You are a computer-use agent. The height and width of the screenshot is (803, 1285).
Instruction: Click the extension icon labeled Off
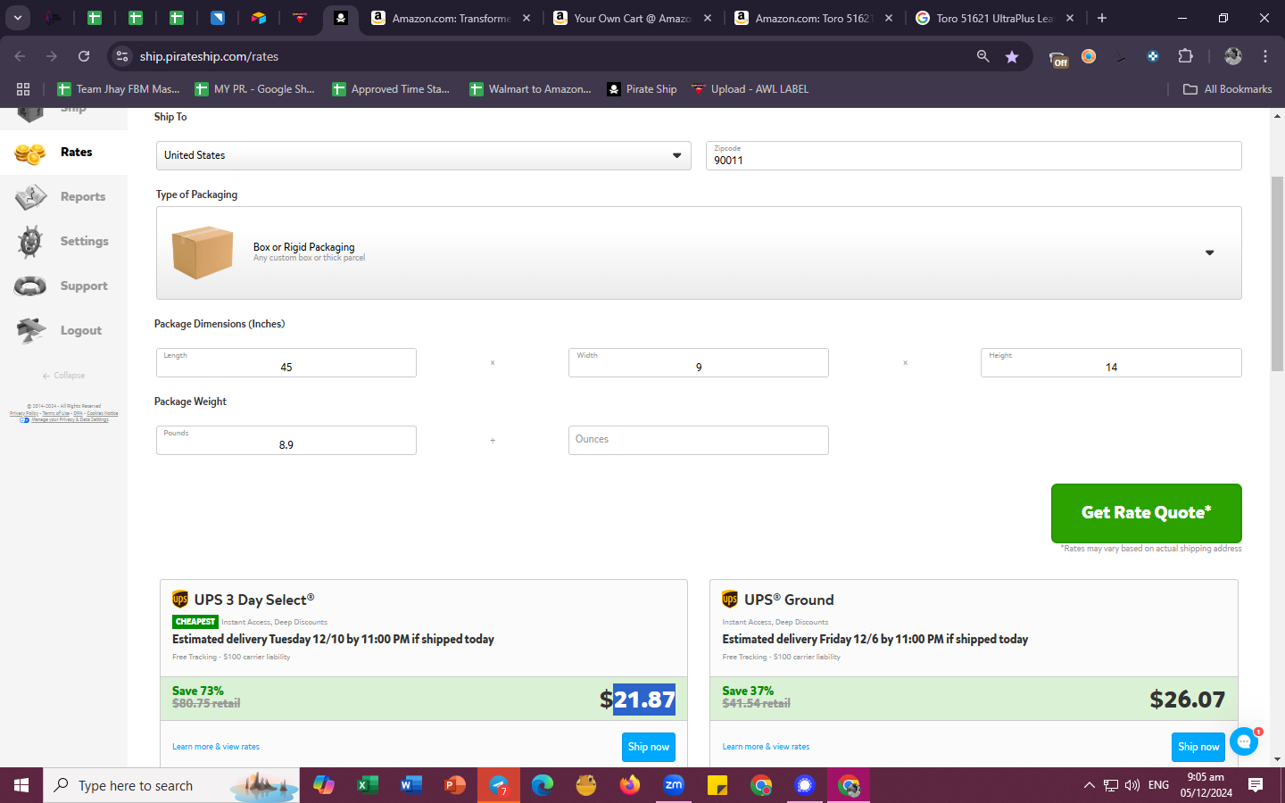pos(1058,58)
